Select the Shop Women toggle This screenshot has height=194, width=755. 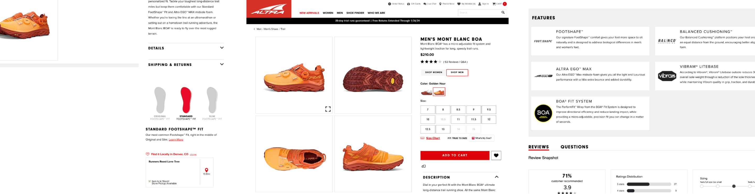point(434,72)
